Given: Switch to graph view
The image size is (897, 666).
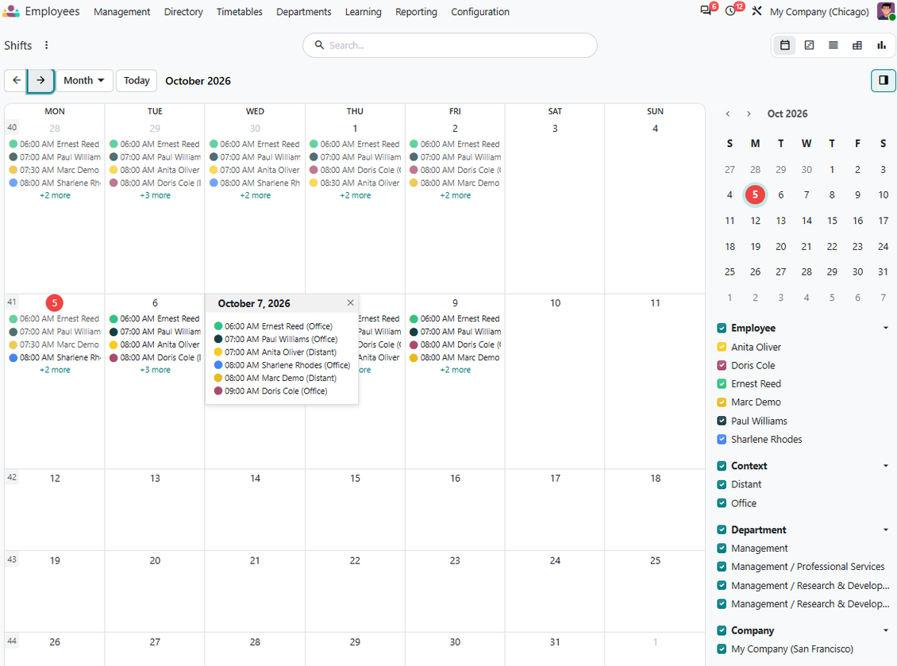Looking at the screenshot, I should (882, 45).
